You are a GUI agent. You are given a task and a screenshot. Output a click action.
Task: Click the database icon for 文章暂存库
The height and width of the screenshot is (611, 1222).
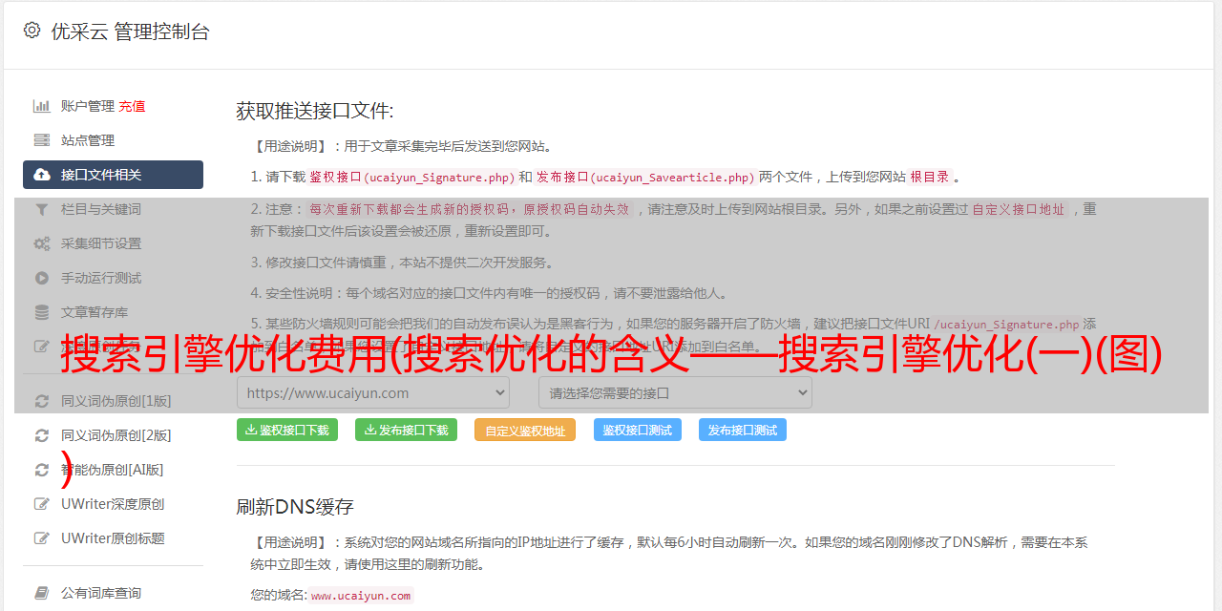42,312
